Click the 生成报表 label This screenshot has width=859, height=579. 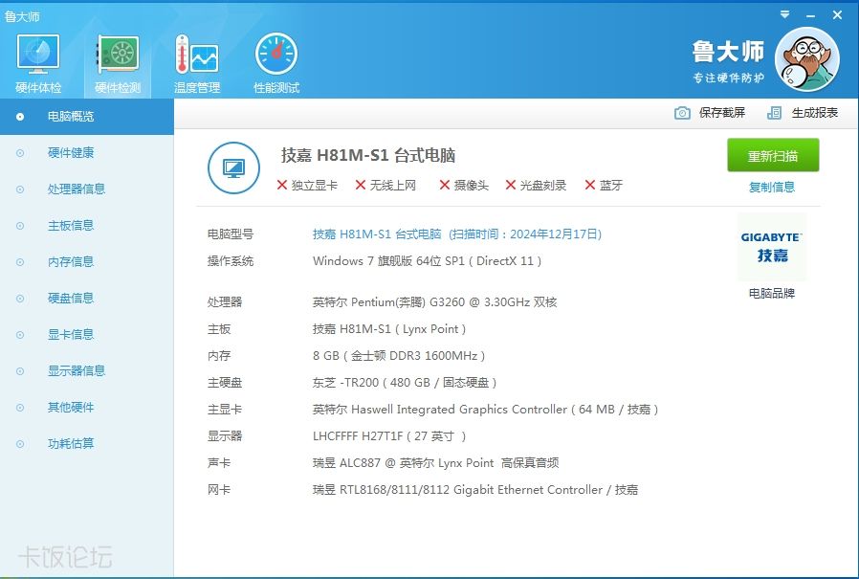[x=815, y=113]
